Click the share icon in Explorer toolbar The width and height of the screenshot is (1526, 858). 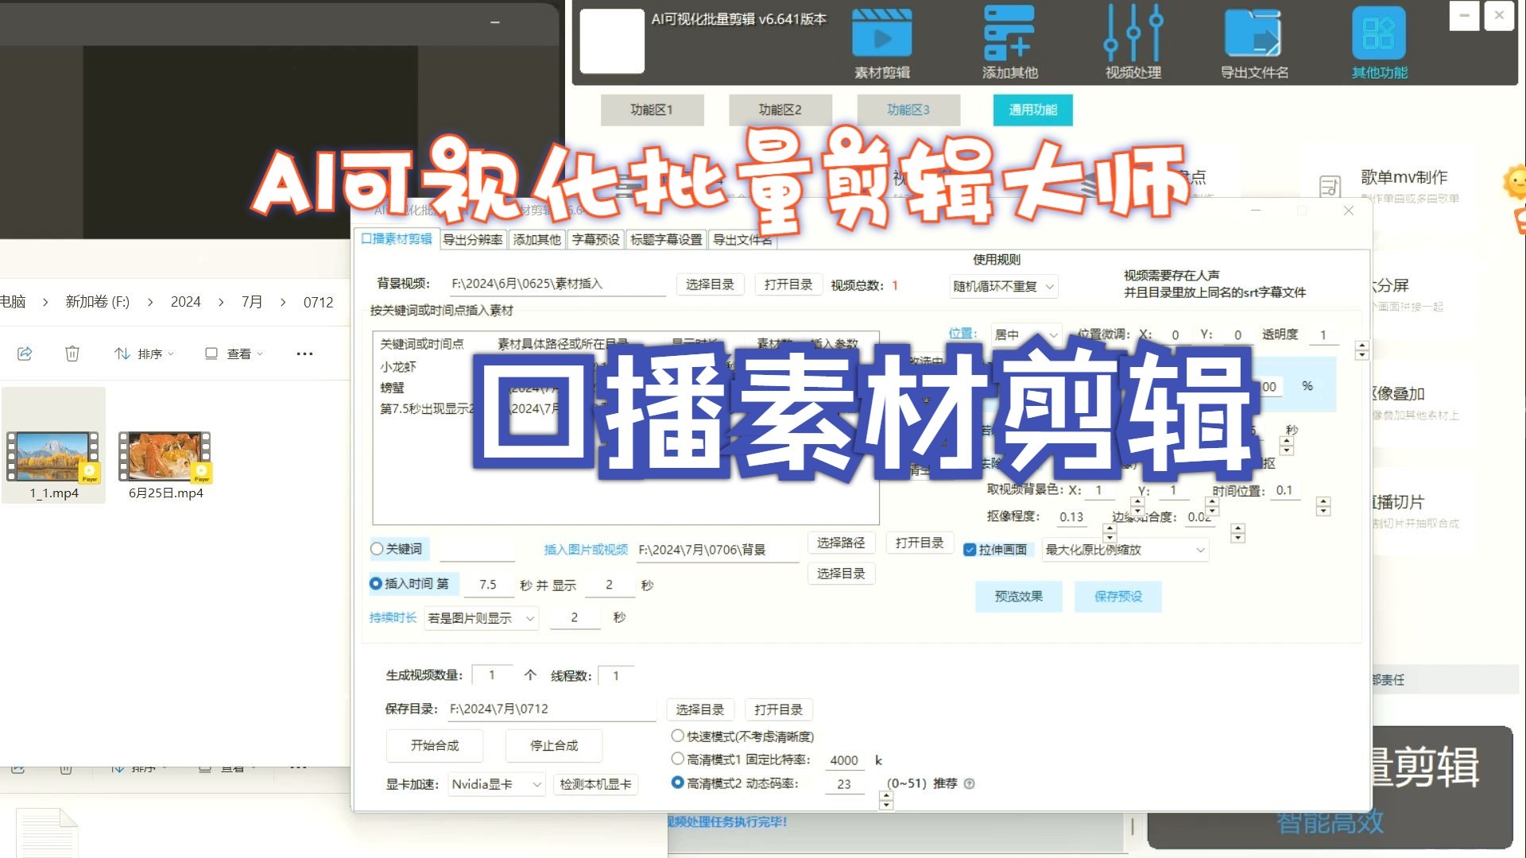pyautogui.click(x=25, y=354)
